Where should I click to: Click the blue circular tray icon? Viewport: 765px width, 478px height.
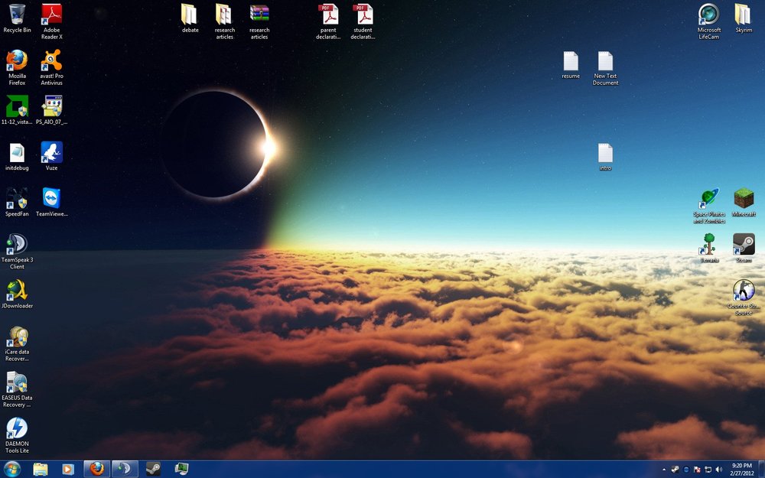point(686,470)
